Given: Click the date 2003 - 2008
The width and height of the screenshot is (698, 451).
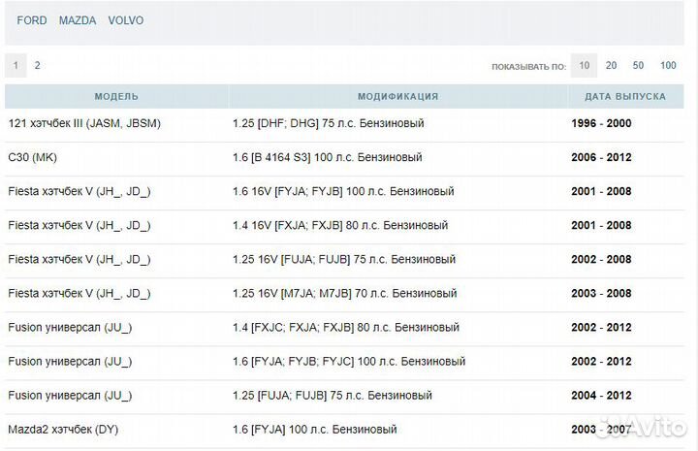Looking at the screenshot, I should 601,294.
